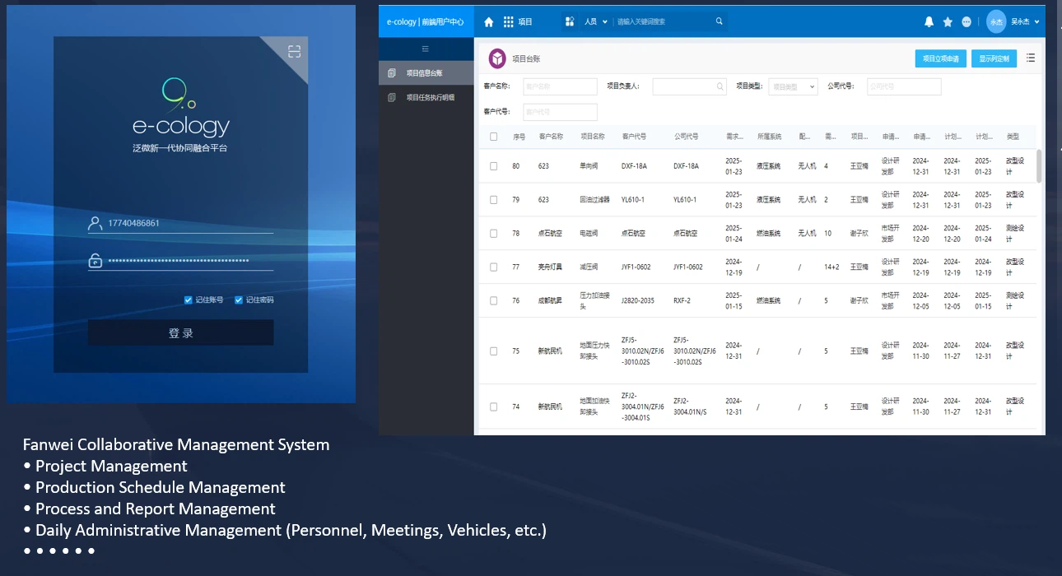Check the select-all checkbox in table header
The width and height of the screenshot is (1062, 576).
[x=494, y=137]
